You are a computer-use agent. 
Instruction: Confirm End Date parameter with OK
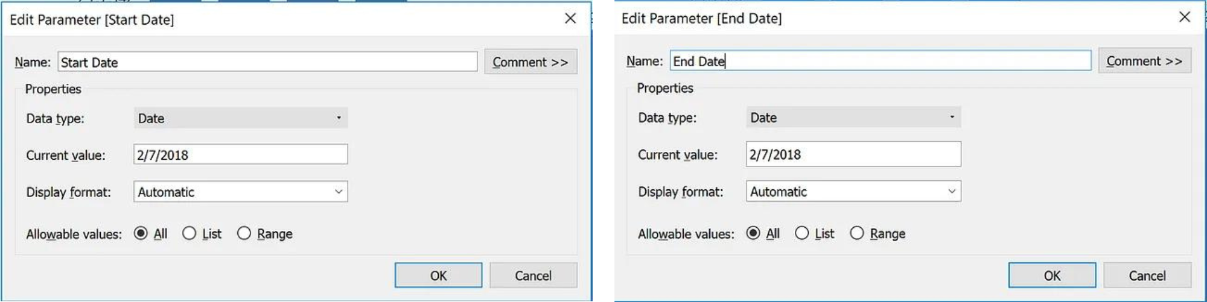[x=1052, y=275]
